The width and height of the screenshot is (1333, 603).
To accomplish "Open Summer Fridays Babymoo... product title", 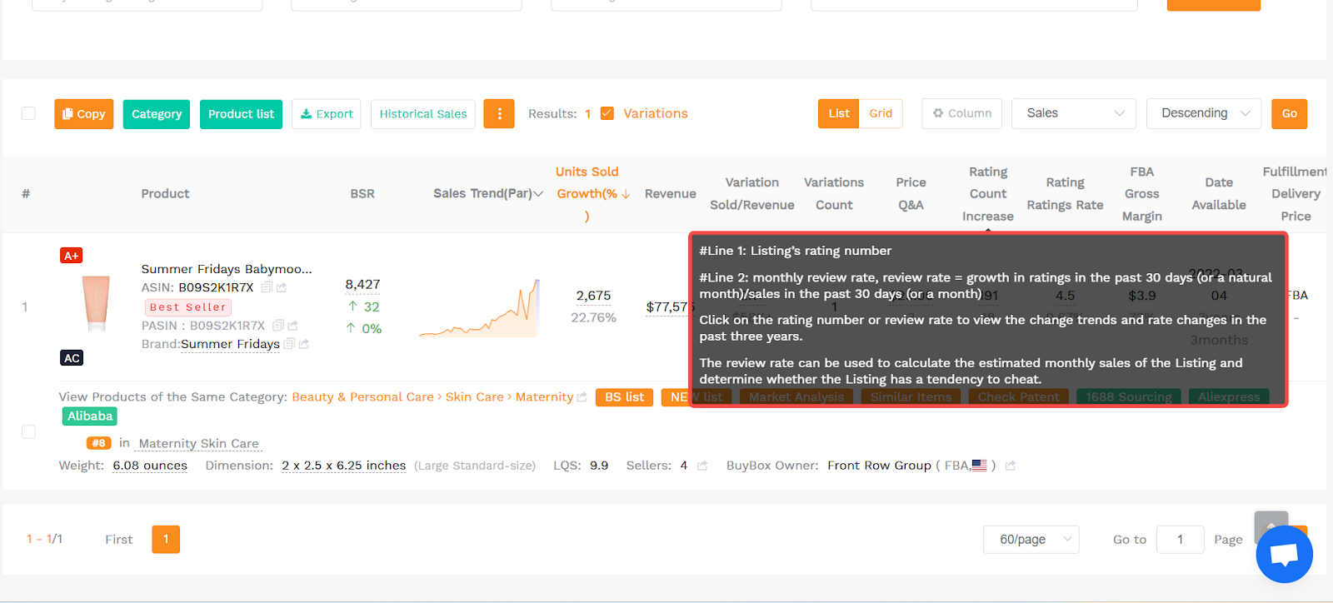I will point(227,269).
